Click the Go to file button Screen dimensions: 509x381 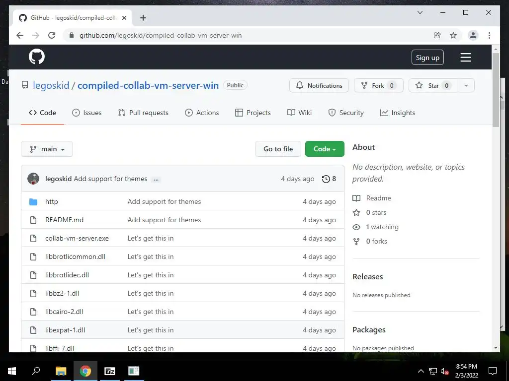coord(278,149)
